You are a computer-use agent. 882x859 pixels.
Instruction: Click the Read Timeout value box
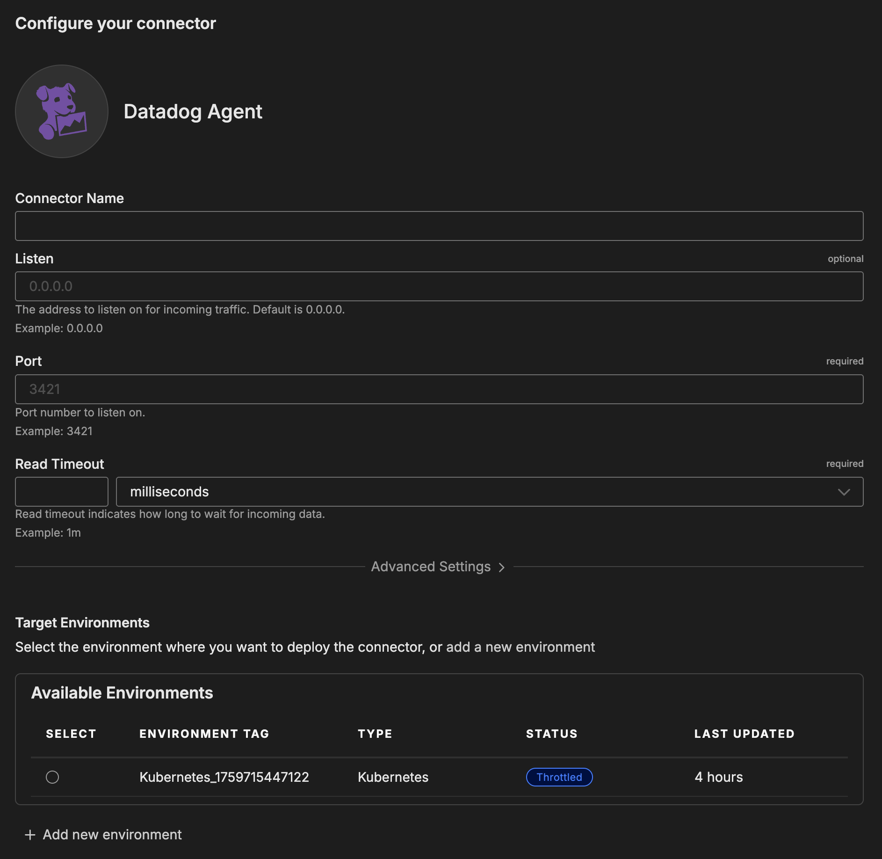click(62, 492)
